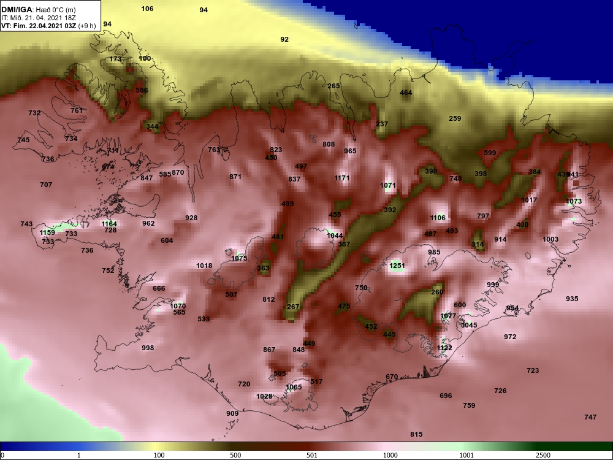This screenshot has width=613, height=460.
Task: Click the map value '972'
Action: tap(510, 336)
